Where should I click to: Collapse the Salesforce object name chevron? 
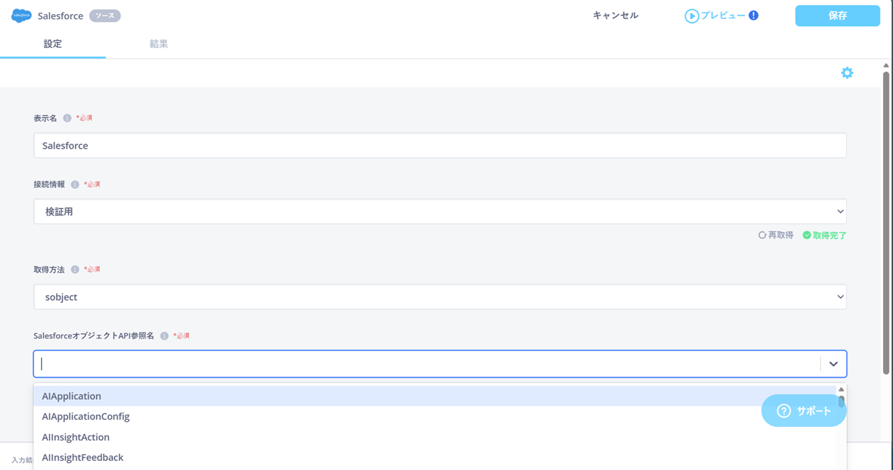click(x=834, y=364)
